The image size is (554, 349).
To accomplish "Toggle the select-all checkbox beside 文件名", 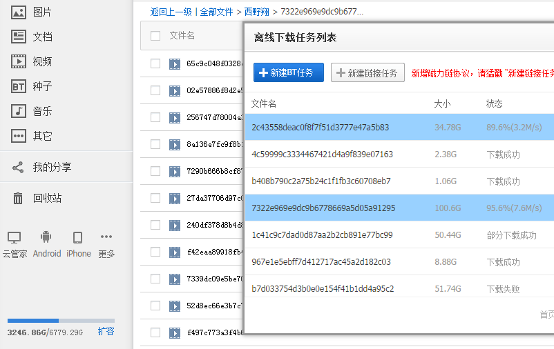I will (155, 35).
